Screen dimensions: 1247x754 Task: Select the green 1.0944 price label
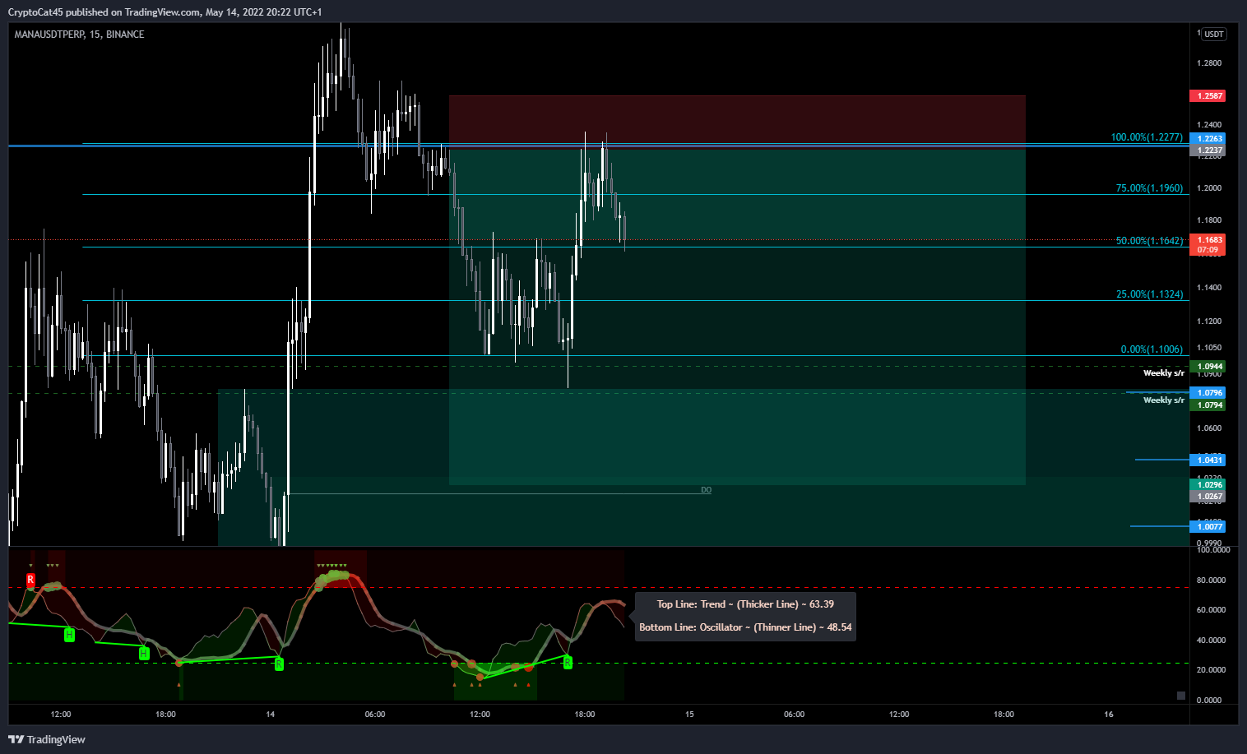[x=1208, y=367]
